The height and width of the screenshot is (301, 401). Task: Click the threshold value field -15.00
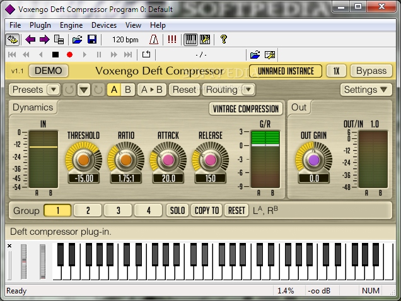[84, 179]
